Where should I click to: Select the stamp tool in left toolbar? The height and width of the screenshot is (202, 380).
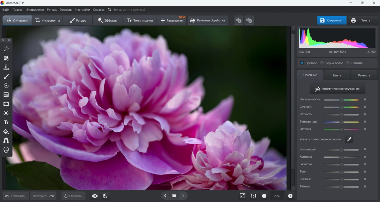point(6,67)
